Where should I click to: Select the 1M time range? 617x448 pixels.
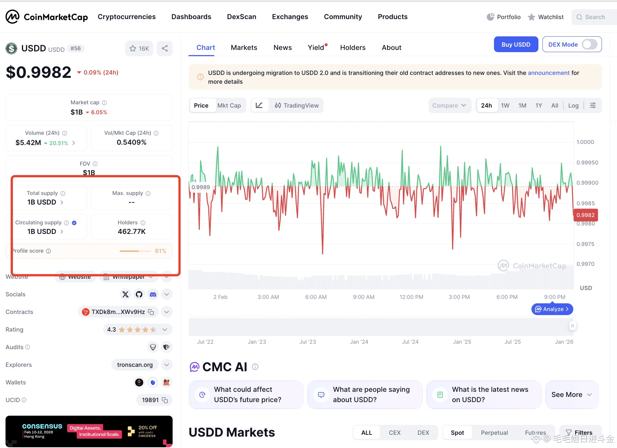tap(522, 105)
